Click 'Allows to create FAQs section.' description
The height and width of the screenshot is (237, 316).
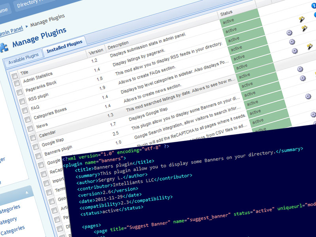click(x=147, y=75)
